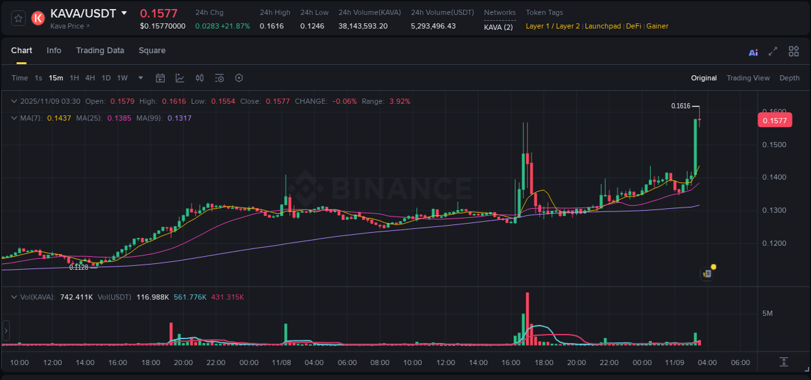The image size is (811, 380).
Task: Switch to the Trading Data tab
Action: (100, 51)
